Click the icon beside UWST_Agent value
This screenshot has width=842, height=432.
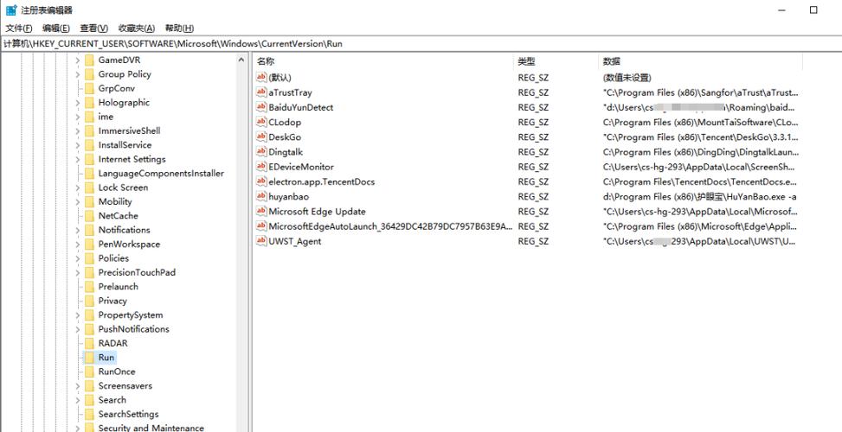[261, 241]
